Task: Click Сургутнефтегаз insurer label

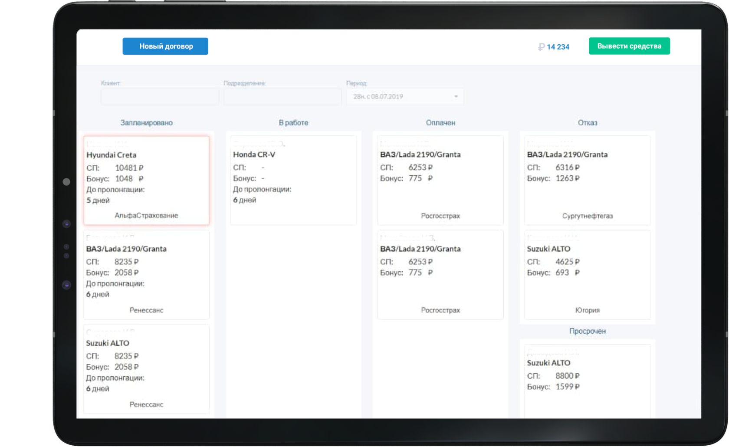Action: [x=588, y=216]
